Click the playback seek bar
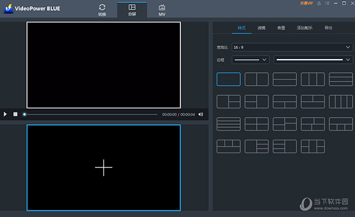 point(91,115)
